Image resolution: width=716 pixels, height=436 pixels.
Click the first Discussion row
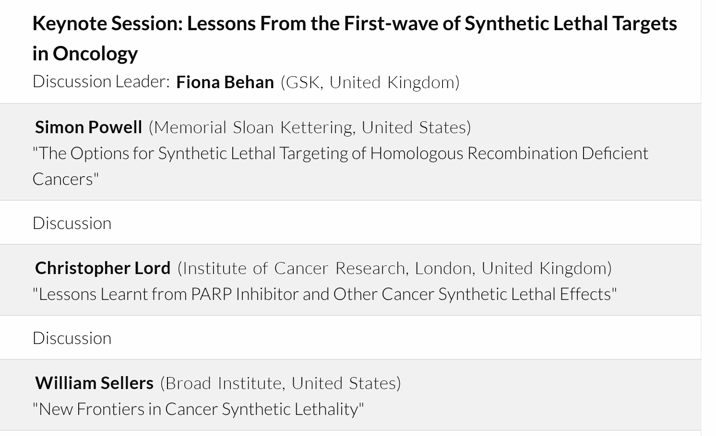72,223
